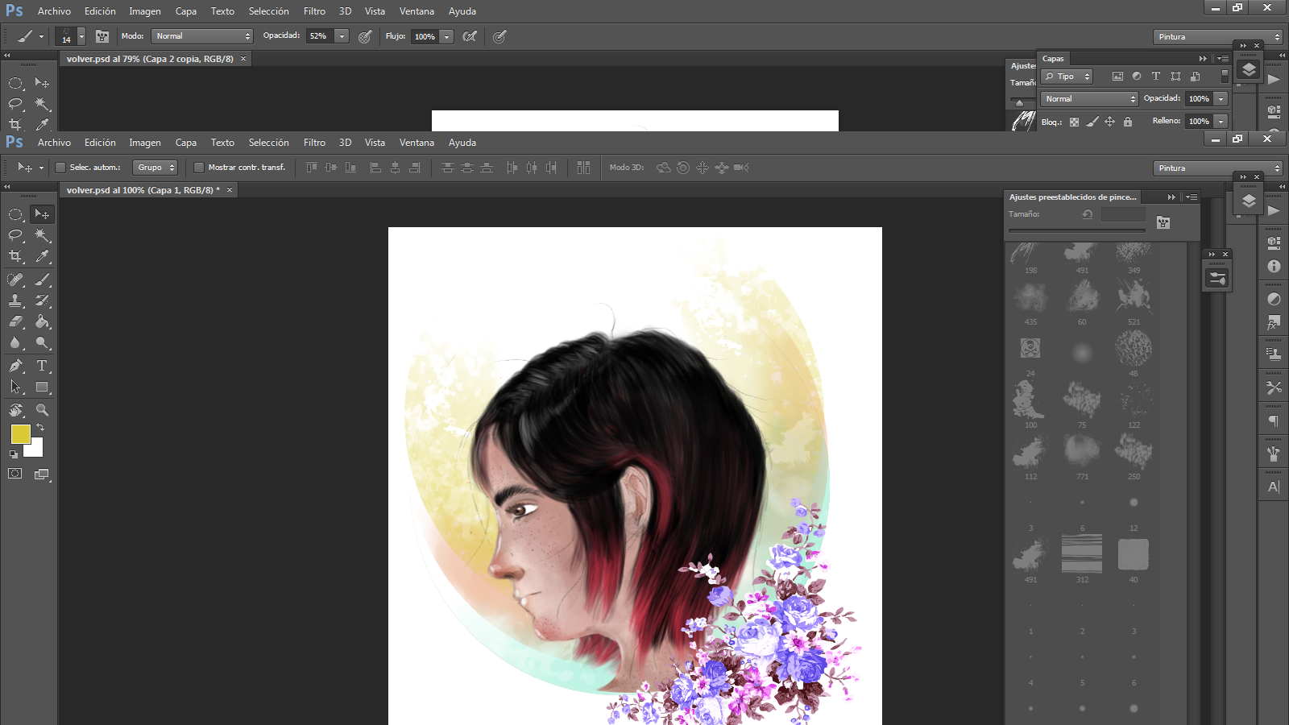1289x725 pixels.
Task: Open the background white color swatch
Action: [36, 449]
